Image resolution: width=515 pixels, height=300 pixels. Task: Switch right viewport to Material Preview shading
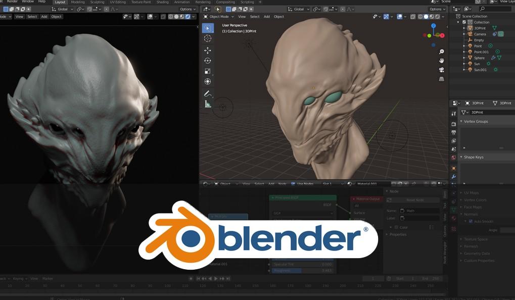coord(432,16)
